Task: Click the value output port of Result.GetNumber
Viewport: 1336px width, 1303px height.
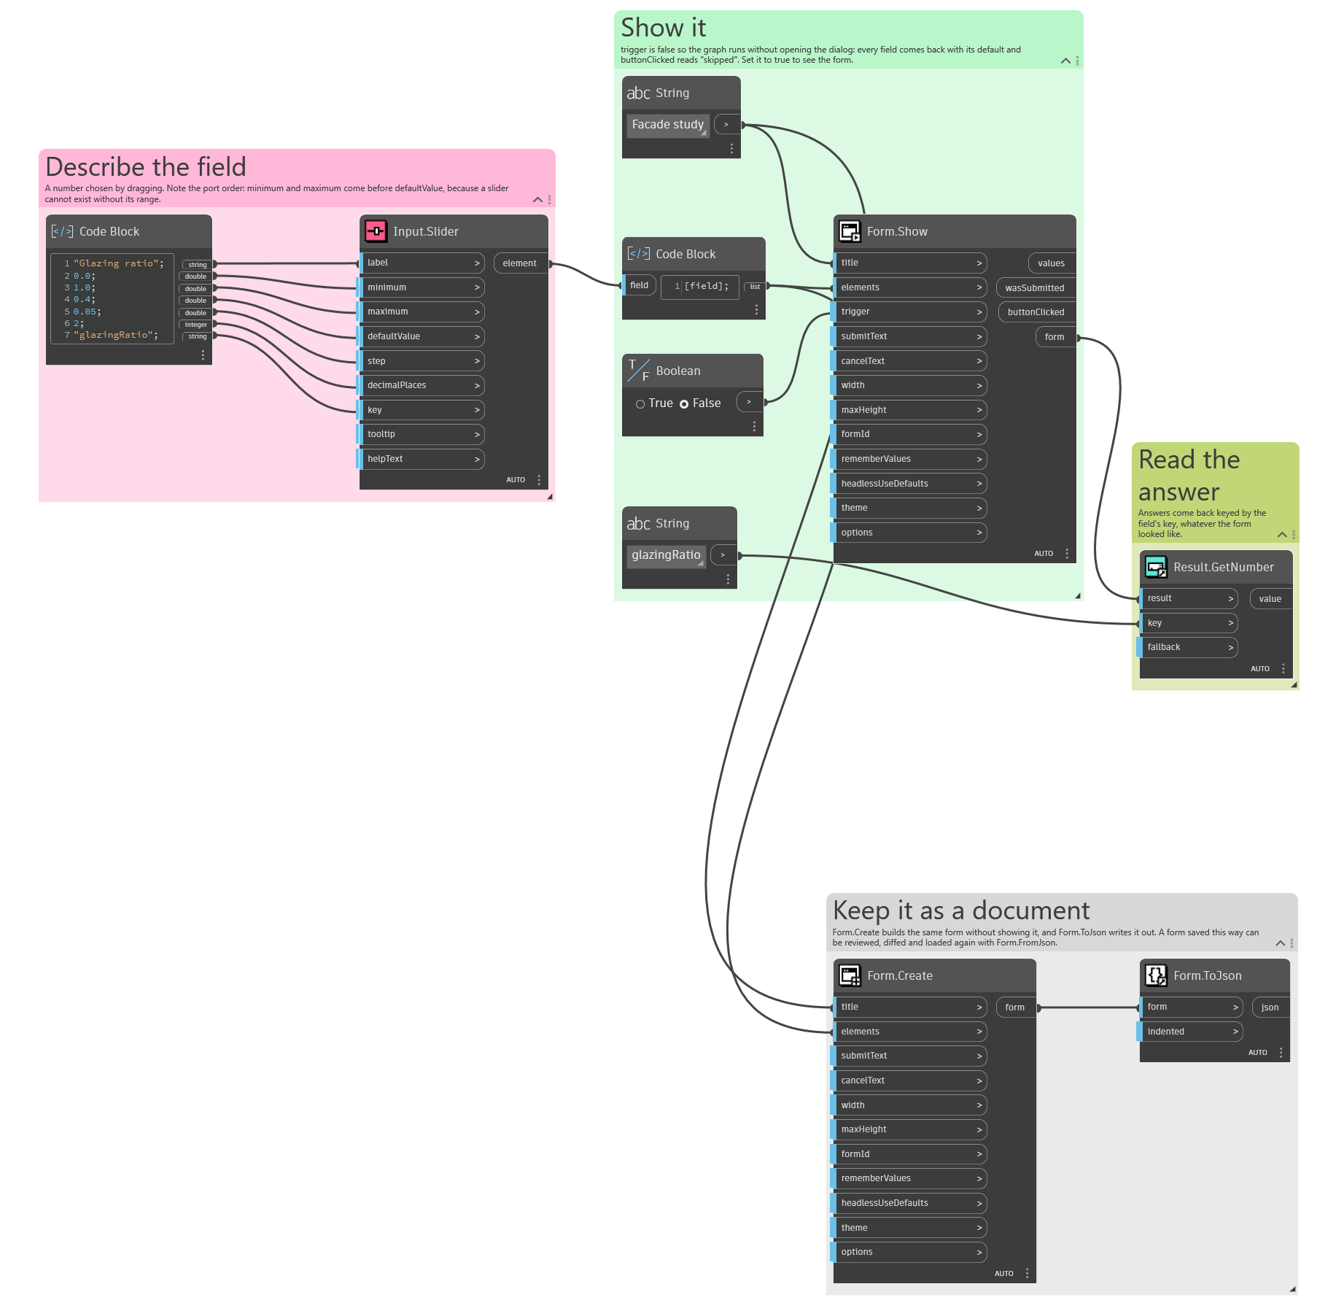Action: coord(1270,599)
